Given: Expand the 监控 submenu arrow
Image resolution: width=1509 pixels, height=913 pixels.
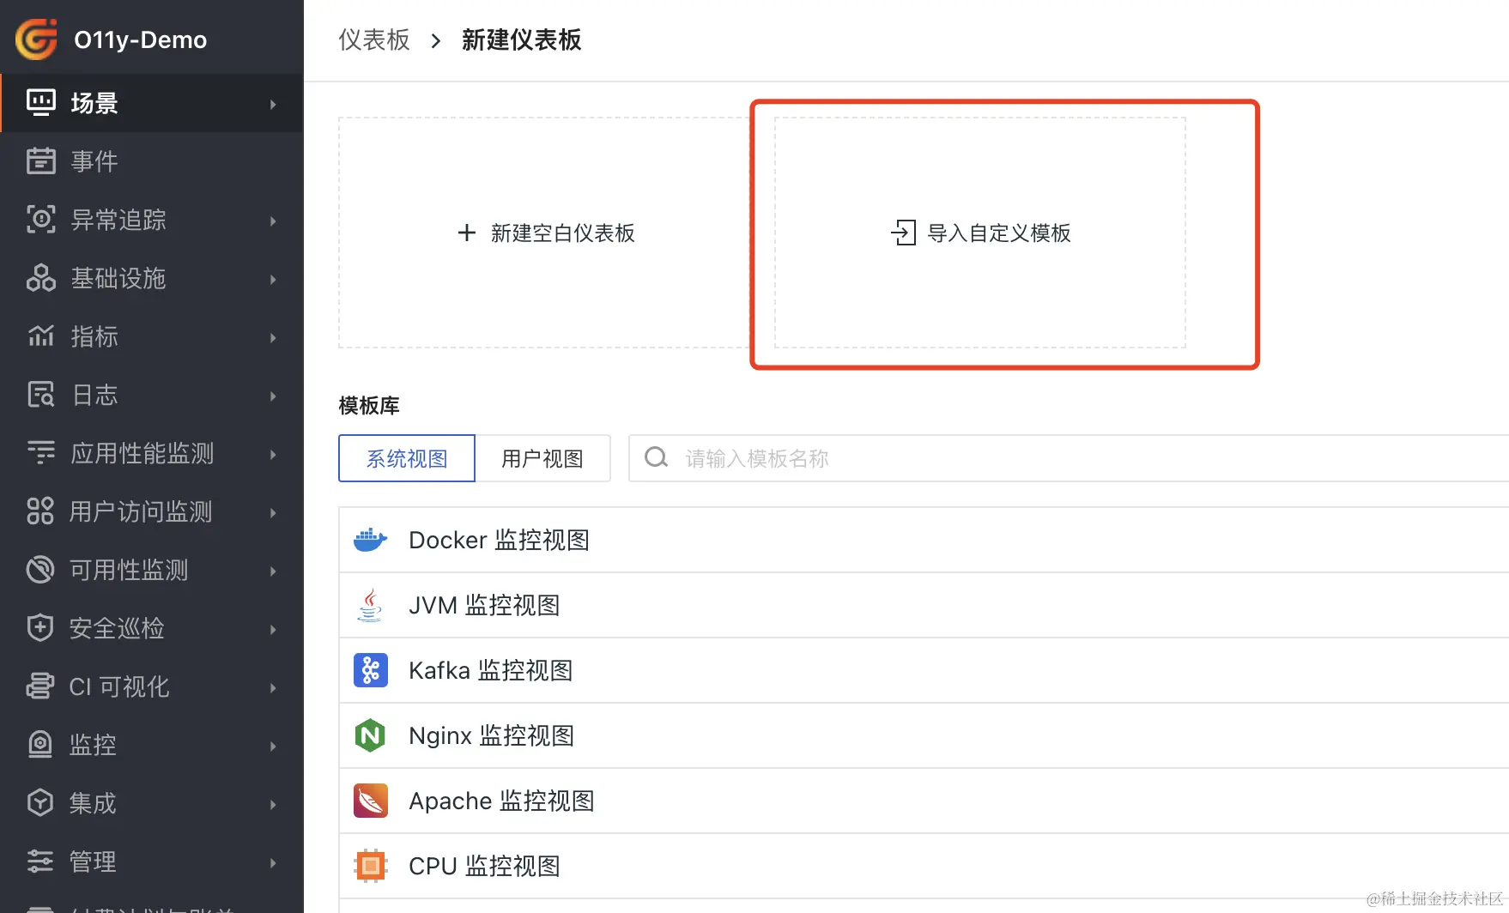Looking at the screenshot, I should 273,746.
